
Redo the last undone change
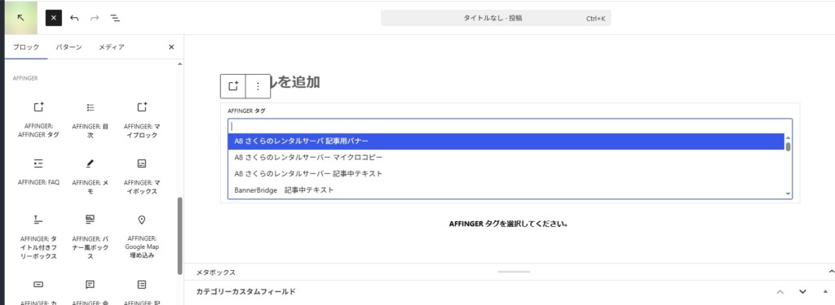pyautogui.click(x=95, y=18)
